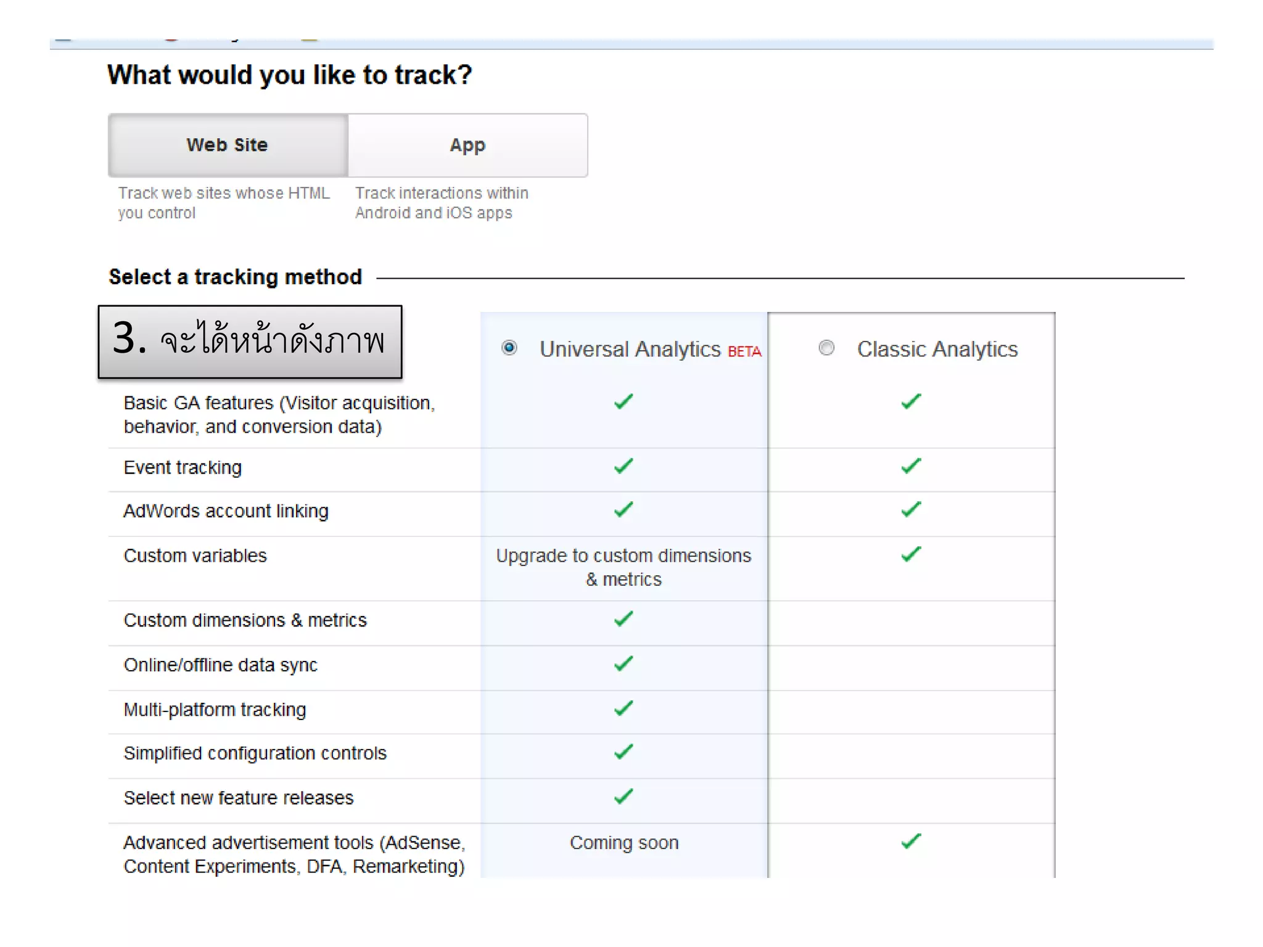The width and height of the screenshot is (1263, 947).
Task: Select Classic Analytics radio button
Action: 826,348
